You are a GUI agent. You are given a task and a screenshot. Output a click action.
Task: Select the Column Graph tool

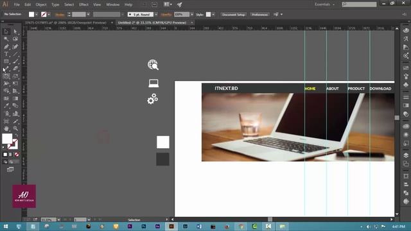coord(15,114)
